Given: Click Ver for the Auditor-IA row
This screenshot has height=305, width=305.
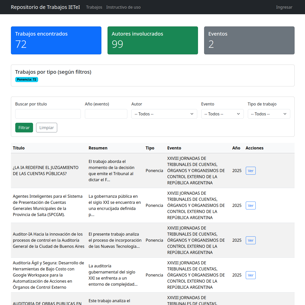Looking at the screenshot, I should click(251, 240).
